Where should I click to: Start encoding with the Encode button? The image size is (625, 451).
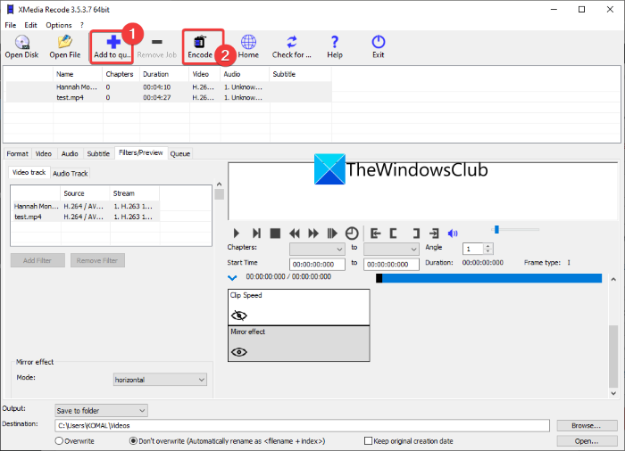click(x=201, y=46)
